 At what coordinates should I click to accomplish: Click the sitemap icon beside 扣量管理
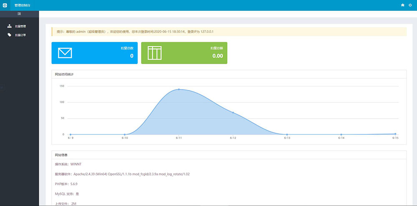(x=9, y=26)
